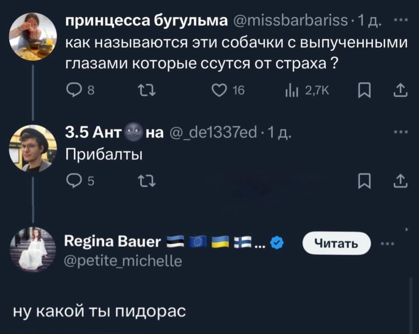The height and width of the screenshot is (334, 419).
Task: Open @missbarbariss profile handle
Action: [x=290, y=21]
